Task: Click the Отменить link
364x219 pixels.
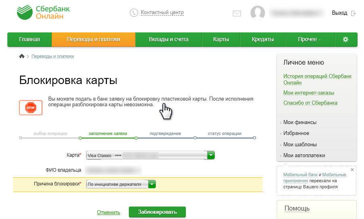Action: point(108,212)
